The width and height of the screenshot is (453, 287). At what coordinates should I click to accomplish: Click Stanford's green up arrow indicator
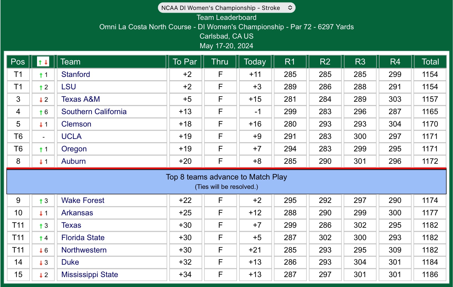pyautogui.click(x=41, y=75)
